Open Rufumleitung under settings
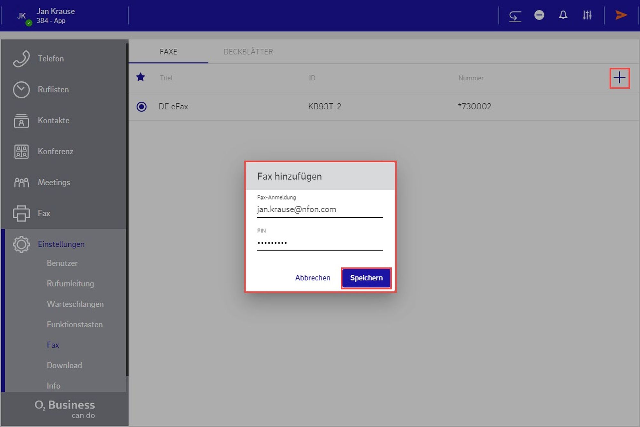 point(70,283)
